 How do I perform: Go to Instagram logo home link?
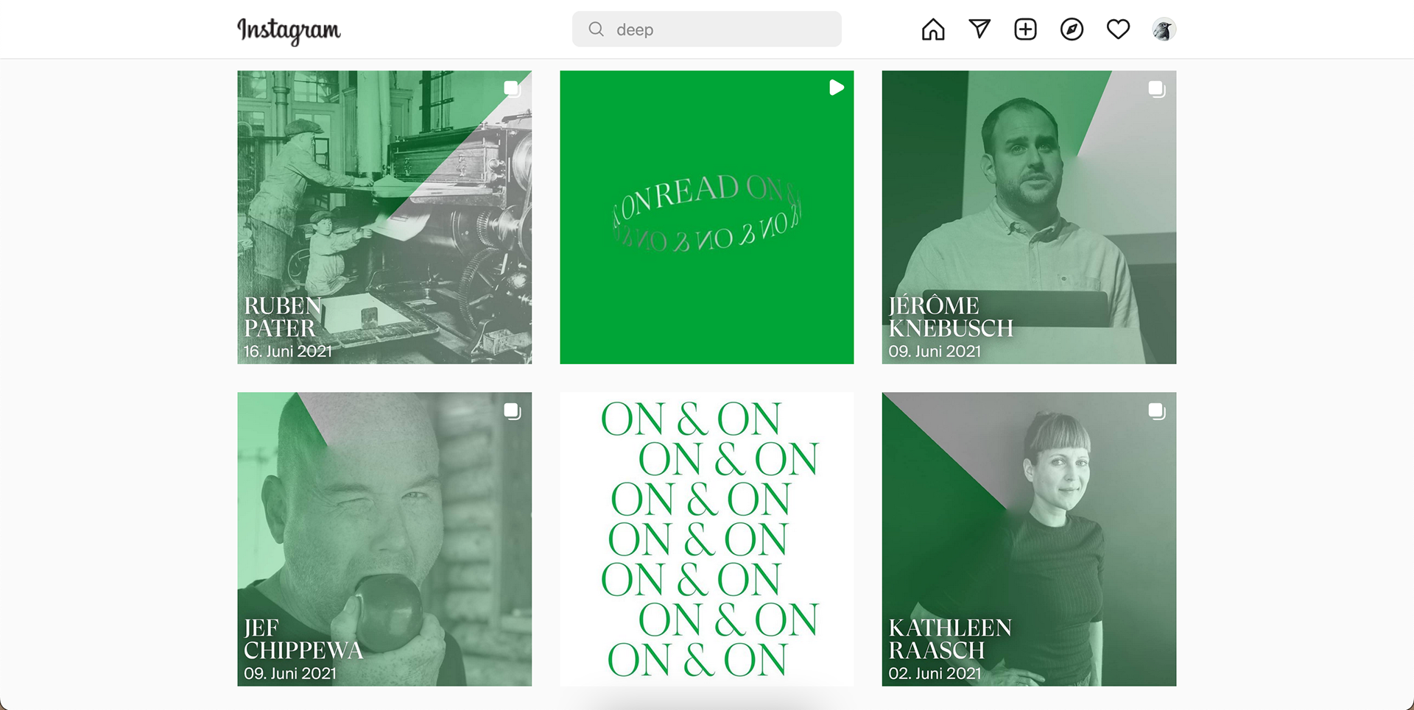[289, 30]
